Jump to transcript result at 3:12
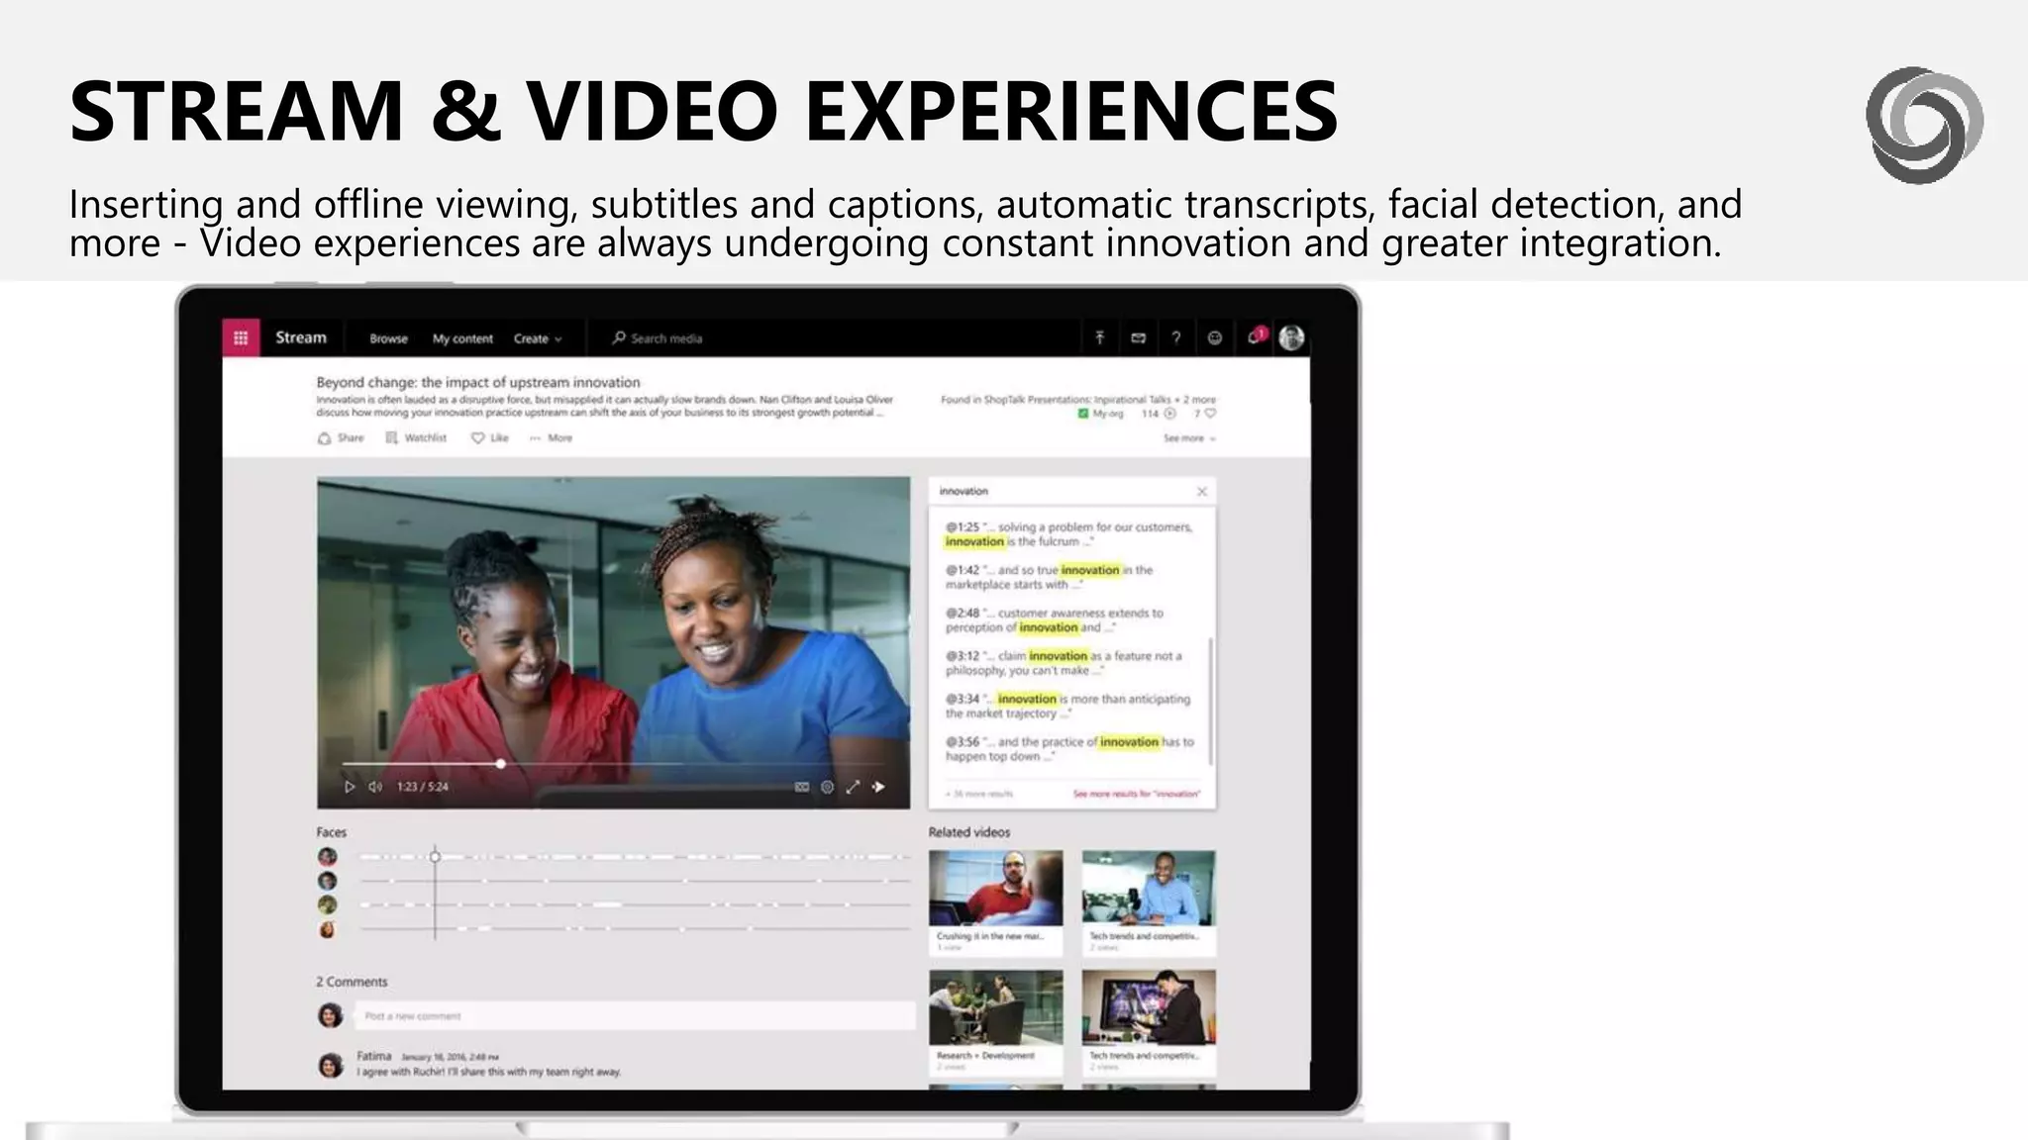 tap(1064, 663)
